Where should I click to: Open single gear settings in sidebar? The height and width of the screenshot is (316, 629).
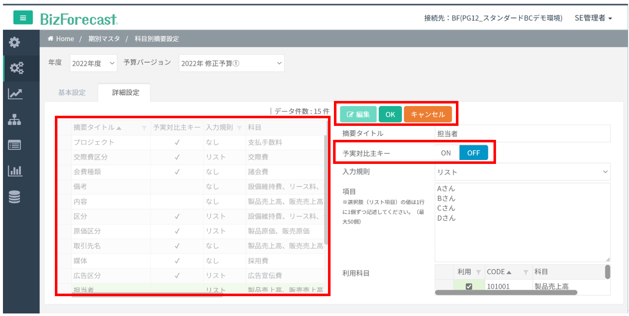pyautogui.click(x=14, y=42)
